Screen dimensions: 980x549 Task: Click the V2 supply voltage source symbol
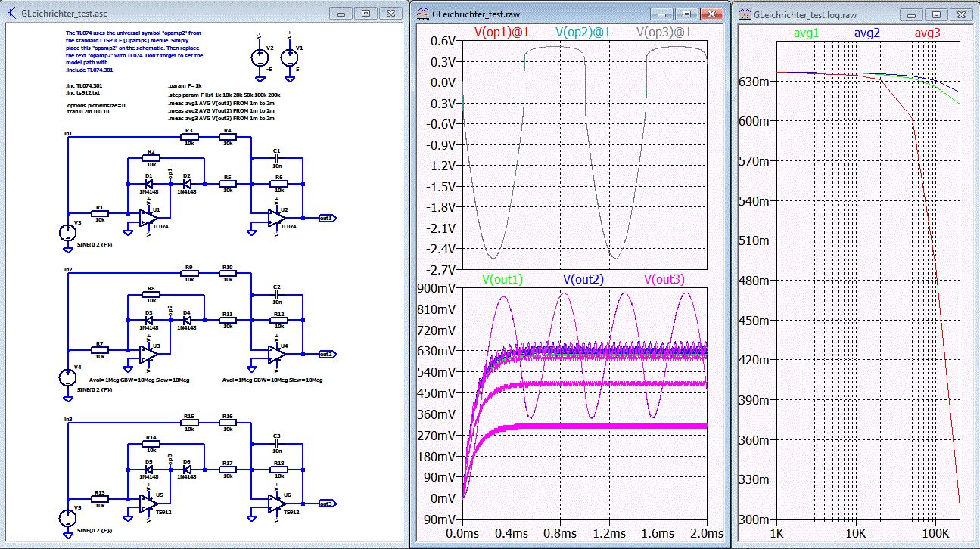pyautogui.click(x=260, y=58)
